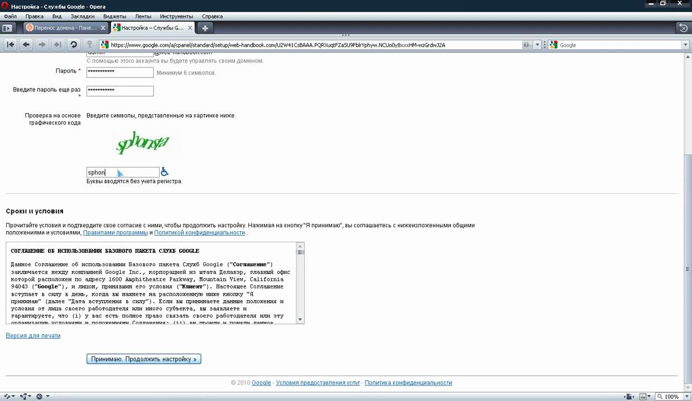Go forward with the Forward arrow
This screenshot has height=401, width=692.
tap(42, 45)
